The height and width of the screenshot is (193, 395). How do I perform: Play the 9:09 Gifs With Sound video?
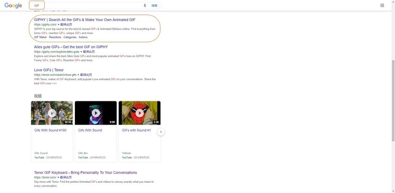pyautogui.click(x=96, y=113)
